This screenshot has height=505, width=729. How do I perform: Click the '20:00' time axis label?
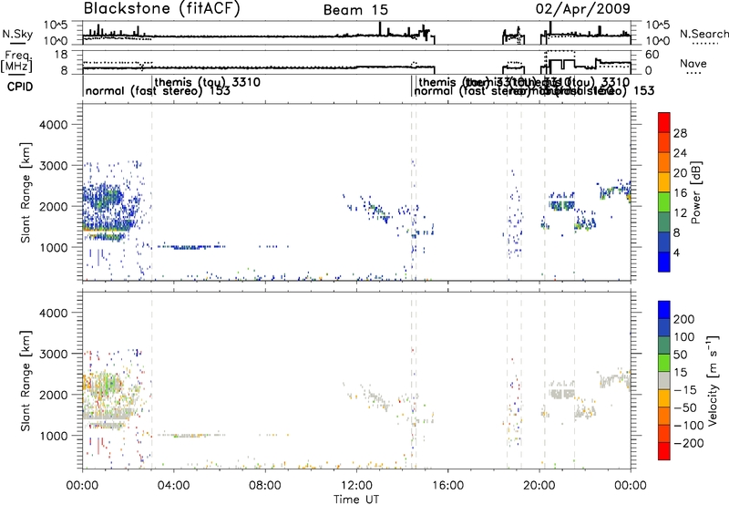tap(539, 486)
